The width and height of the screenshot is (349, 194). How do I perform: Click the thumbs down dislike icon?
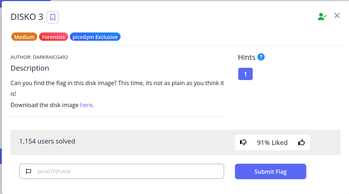[x=243, y=142]
